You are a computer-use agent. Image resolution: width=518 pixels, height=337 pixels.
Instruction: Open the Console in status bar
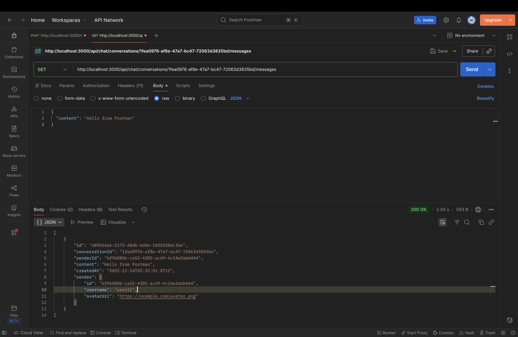(x=101, y=333)
